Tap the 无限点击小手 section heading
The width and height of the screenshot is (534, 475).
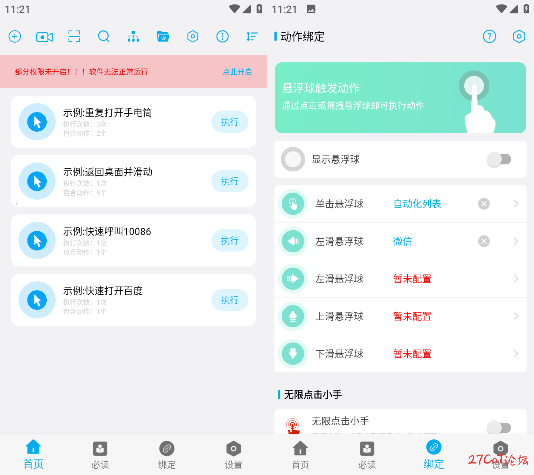313,394
